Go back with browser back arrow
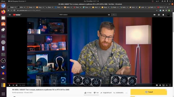 coord(8,11)
